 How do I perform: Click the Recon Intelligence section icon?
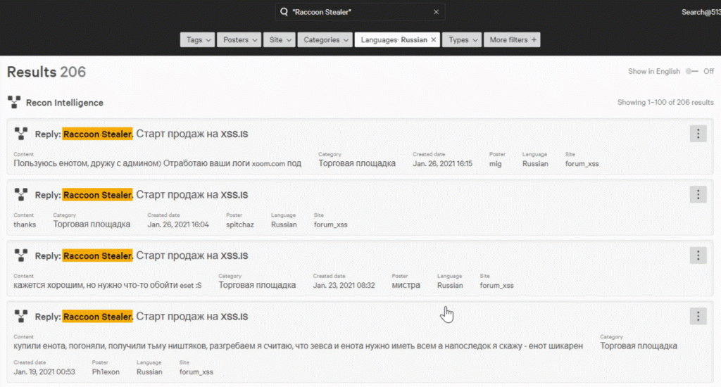click(14, 102)
